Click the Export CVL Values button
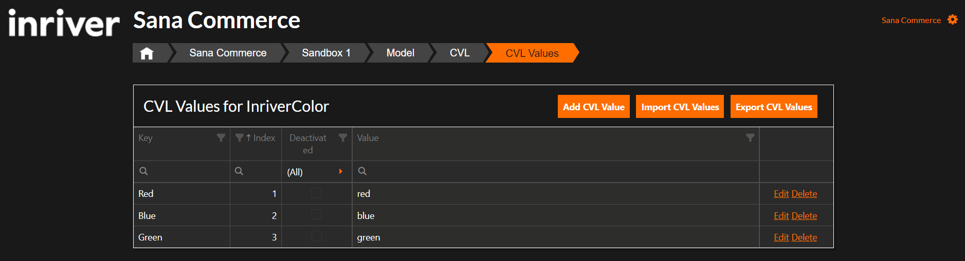 point(774,107)
